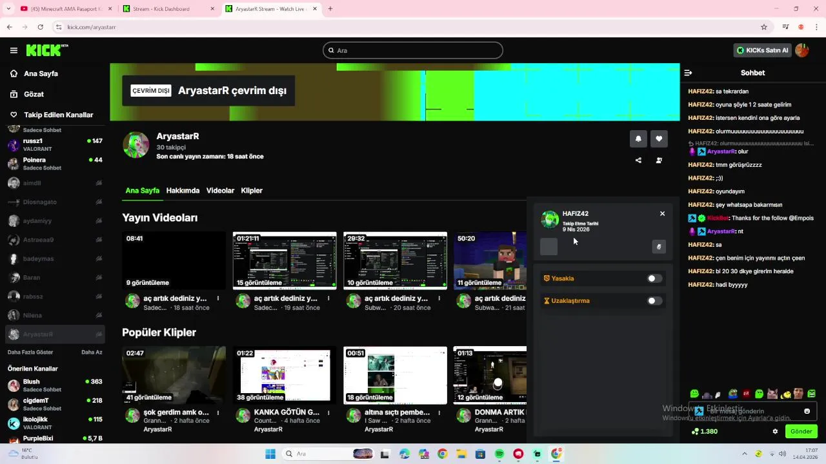This screenshot has width=826, height=464.
Task: Click the emoji picker in message box
Action: 807,411
